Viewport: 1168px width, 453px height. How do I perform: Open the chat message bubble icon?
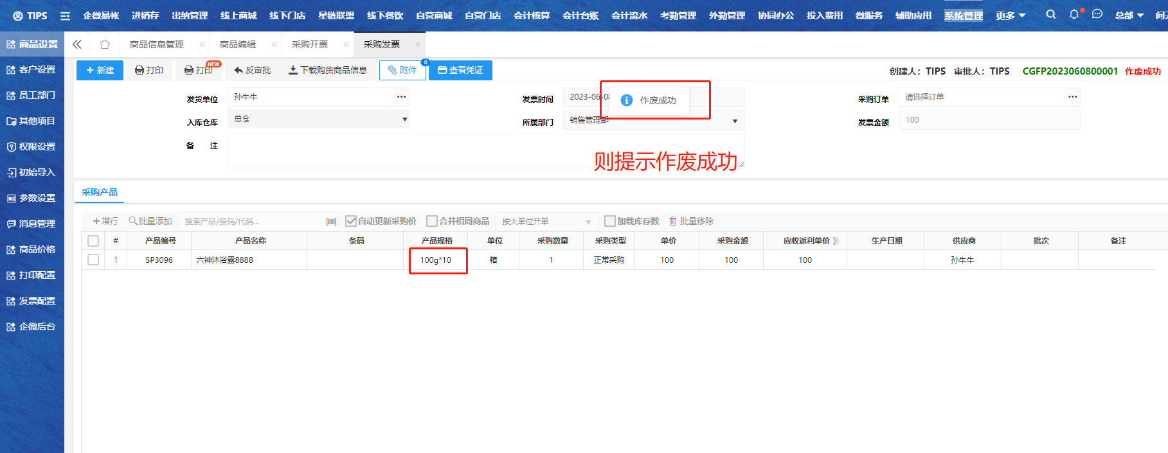pos(1097,14)
